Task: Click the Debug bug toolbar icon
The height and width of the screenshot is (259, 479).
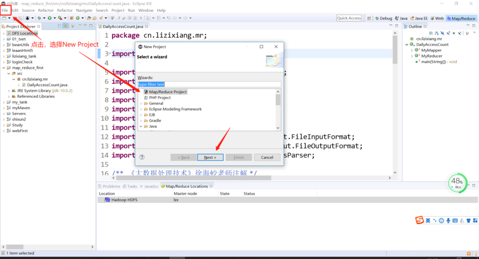Action: point(39,18)
